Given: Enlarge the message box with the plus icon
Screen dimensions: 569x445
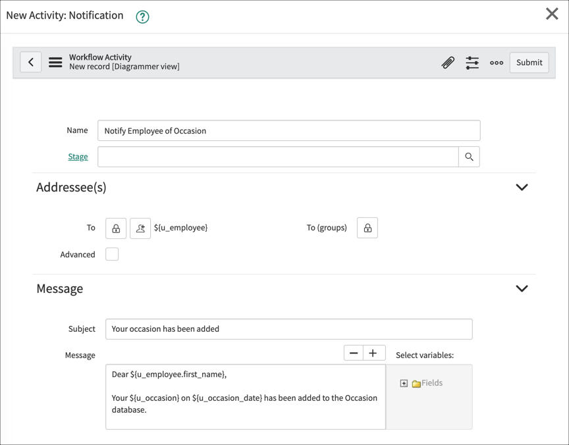Looking at the screenshot, I should [373, 353].
